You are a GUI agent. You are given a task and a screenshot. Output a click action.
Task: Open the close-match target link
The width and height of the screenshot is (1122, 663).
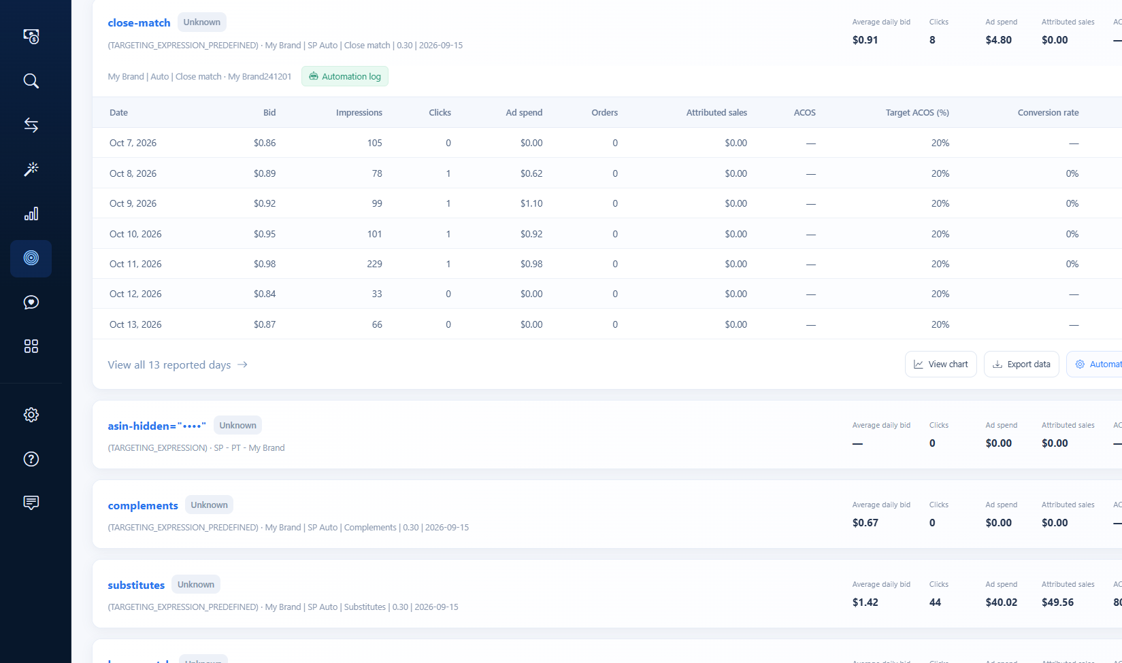click(x=139, y=22)
